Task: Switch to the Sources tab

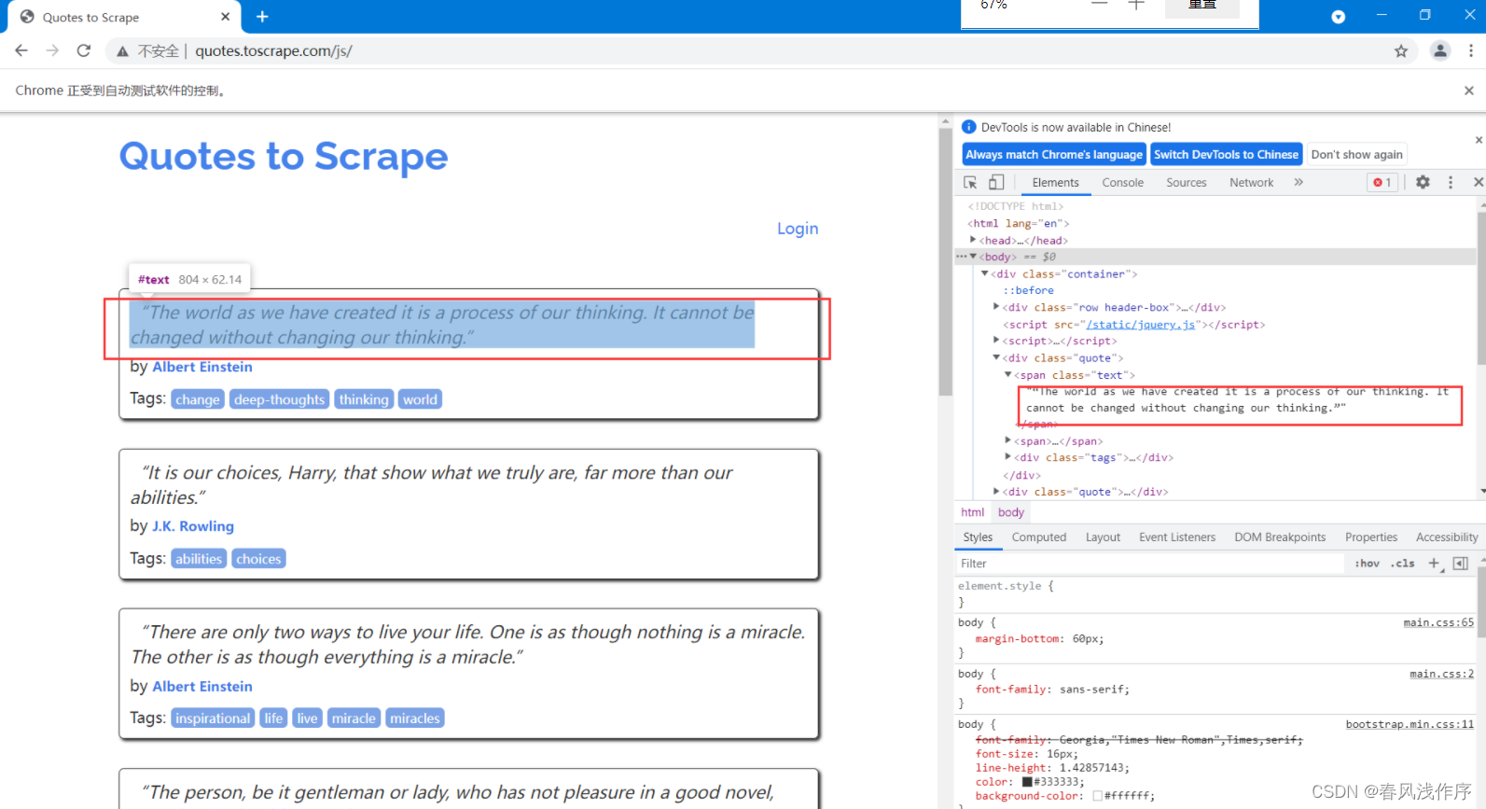Action: point(1187,183)
